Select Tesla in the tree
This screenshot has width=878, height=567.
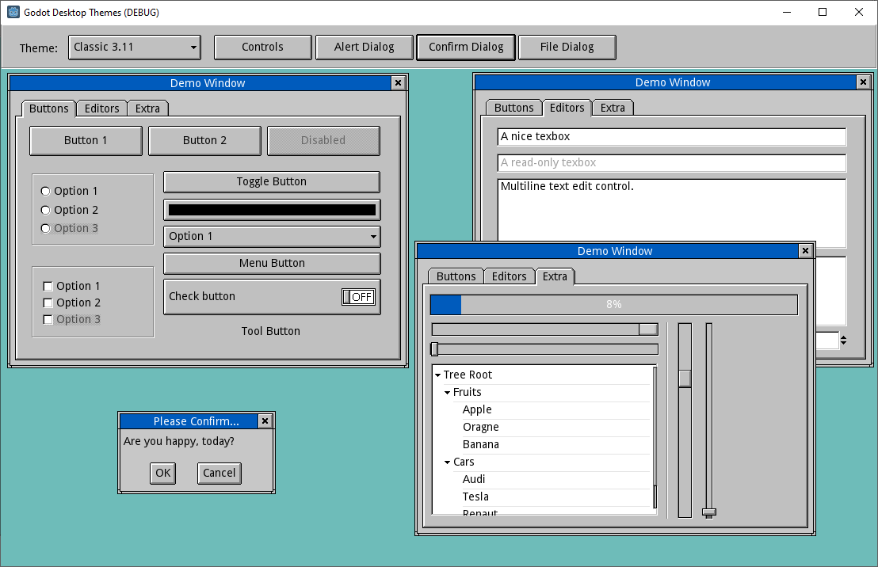[x=475, y=497]
